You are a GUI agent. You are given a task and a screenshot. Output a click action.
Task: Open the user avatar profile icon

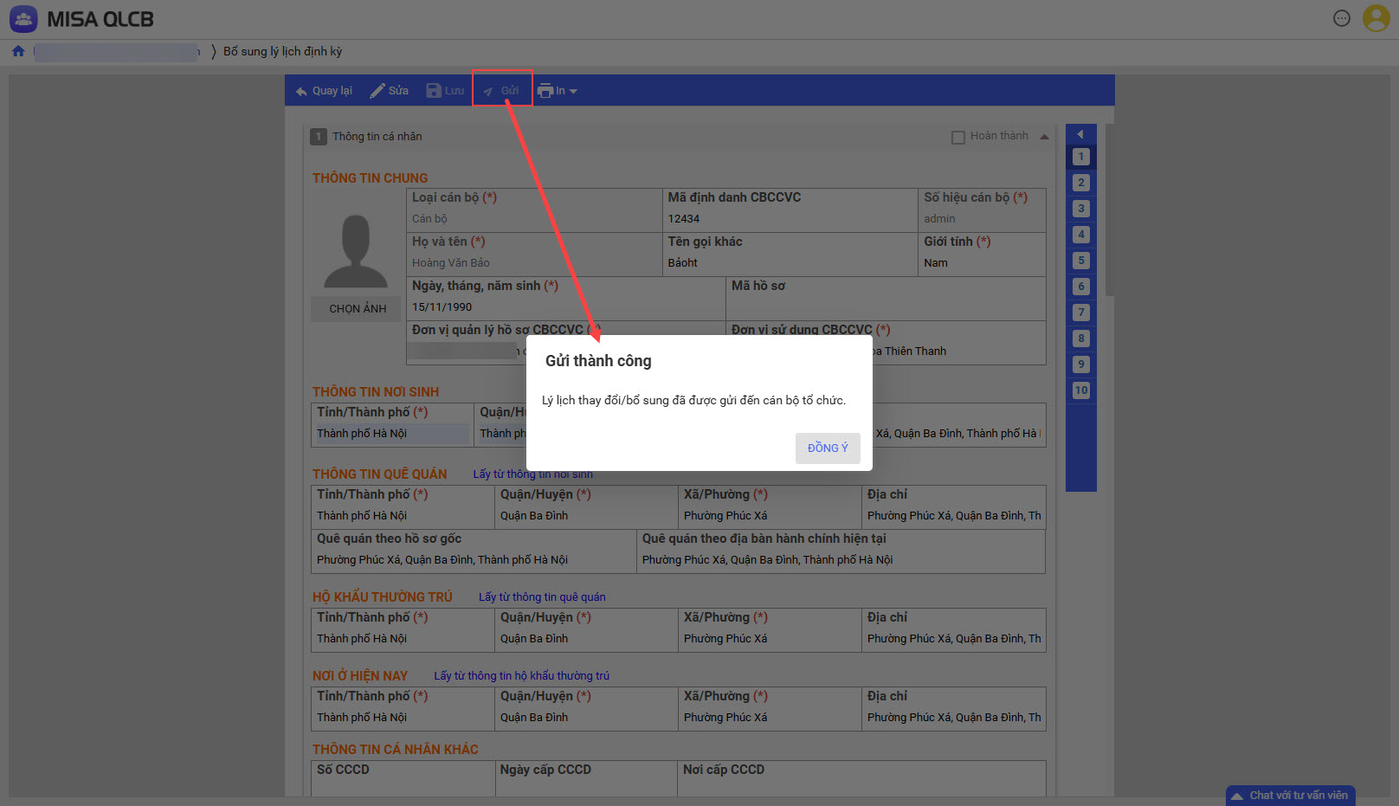point(1376,18)
